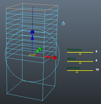Click the Thickness label
The height and width of the screenshot is (104, 101).
74,50
